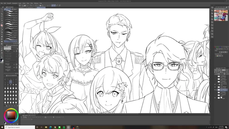Screen dimensions: 229x129
Task: Toggle second highlighted snap button
Action: point(55,5)
